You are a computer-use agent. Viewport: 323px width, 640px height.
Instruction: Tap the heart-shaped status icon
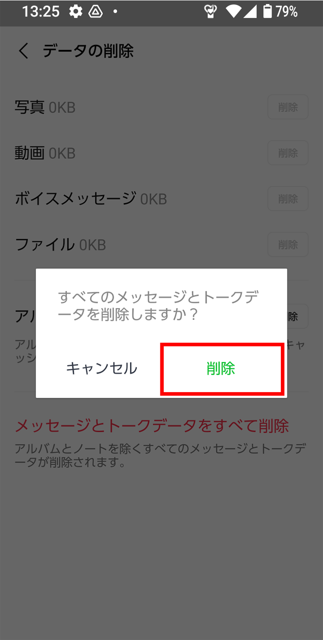(211, 12)
